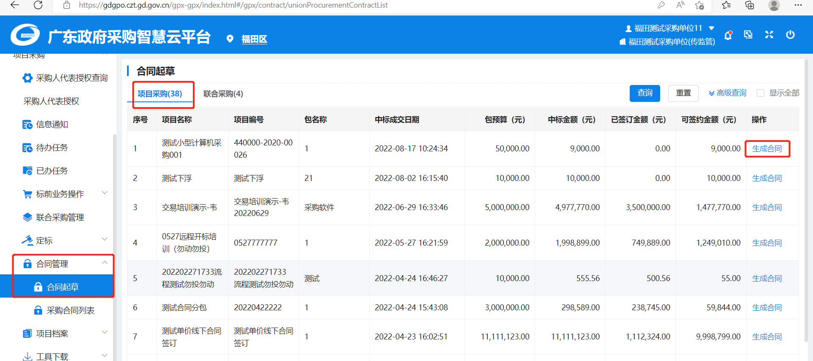Click the browser address bar URL
Screen dimensions: 813x361
233,5
